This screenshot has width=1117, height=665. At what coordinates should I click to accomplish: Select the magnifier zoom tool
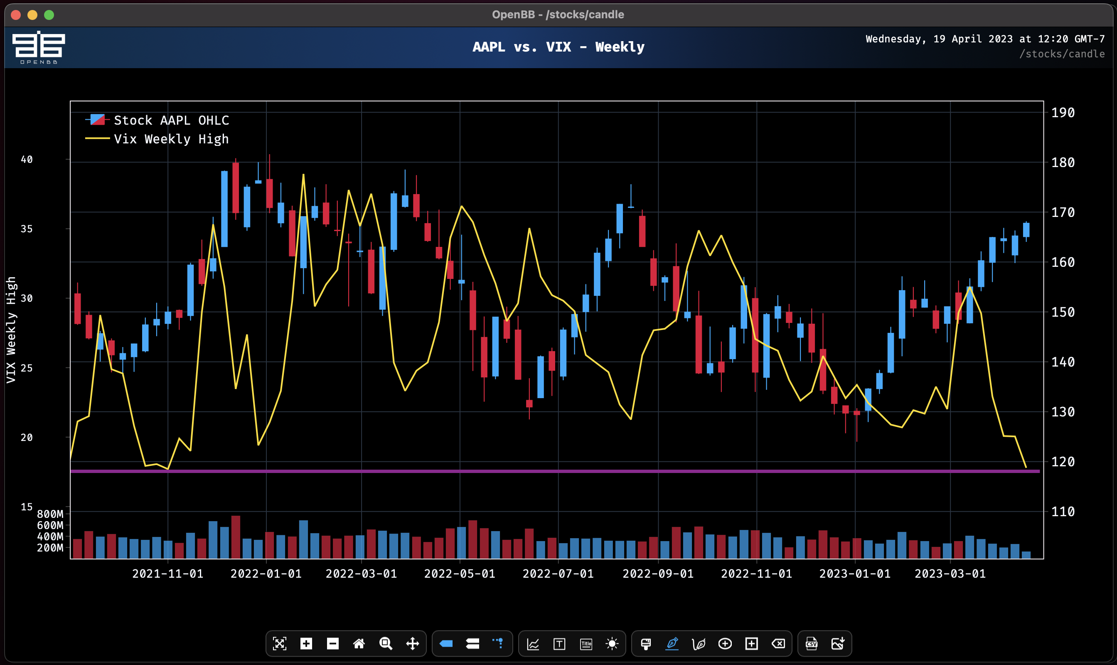coord(385,644)
